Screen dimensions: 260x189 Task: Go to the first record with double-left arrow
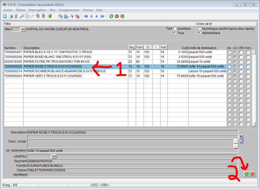coord(86,16)
